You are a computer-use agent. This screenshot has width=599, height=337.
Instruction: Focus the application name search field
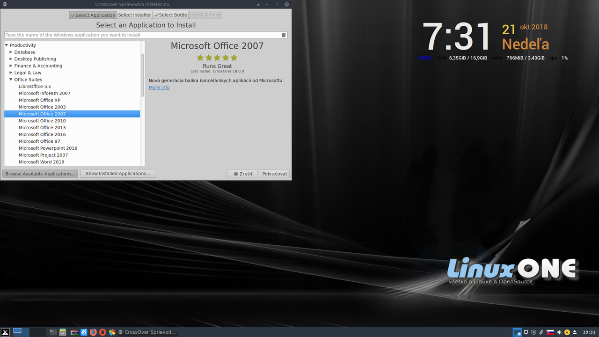coord(142,35)
